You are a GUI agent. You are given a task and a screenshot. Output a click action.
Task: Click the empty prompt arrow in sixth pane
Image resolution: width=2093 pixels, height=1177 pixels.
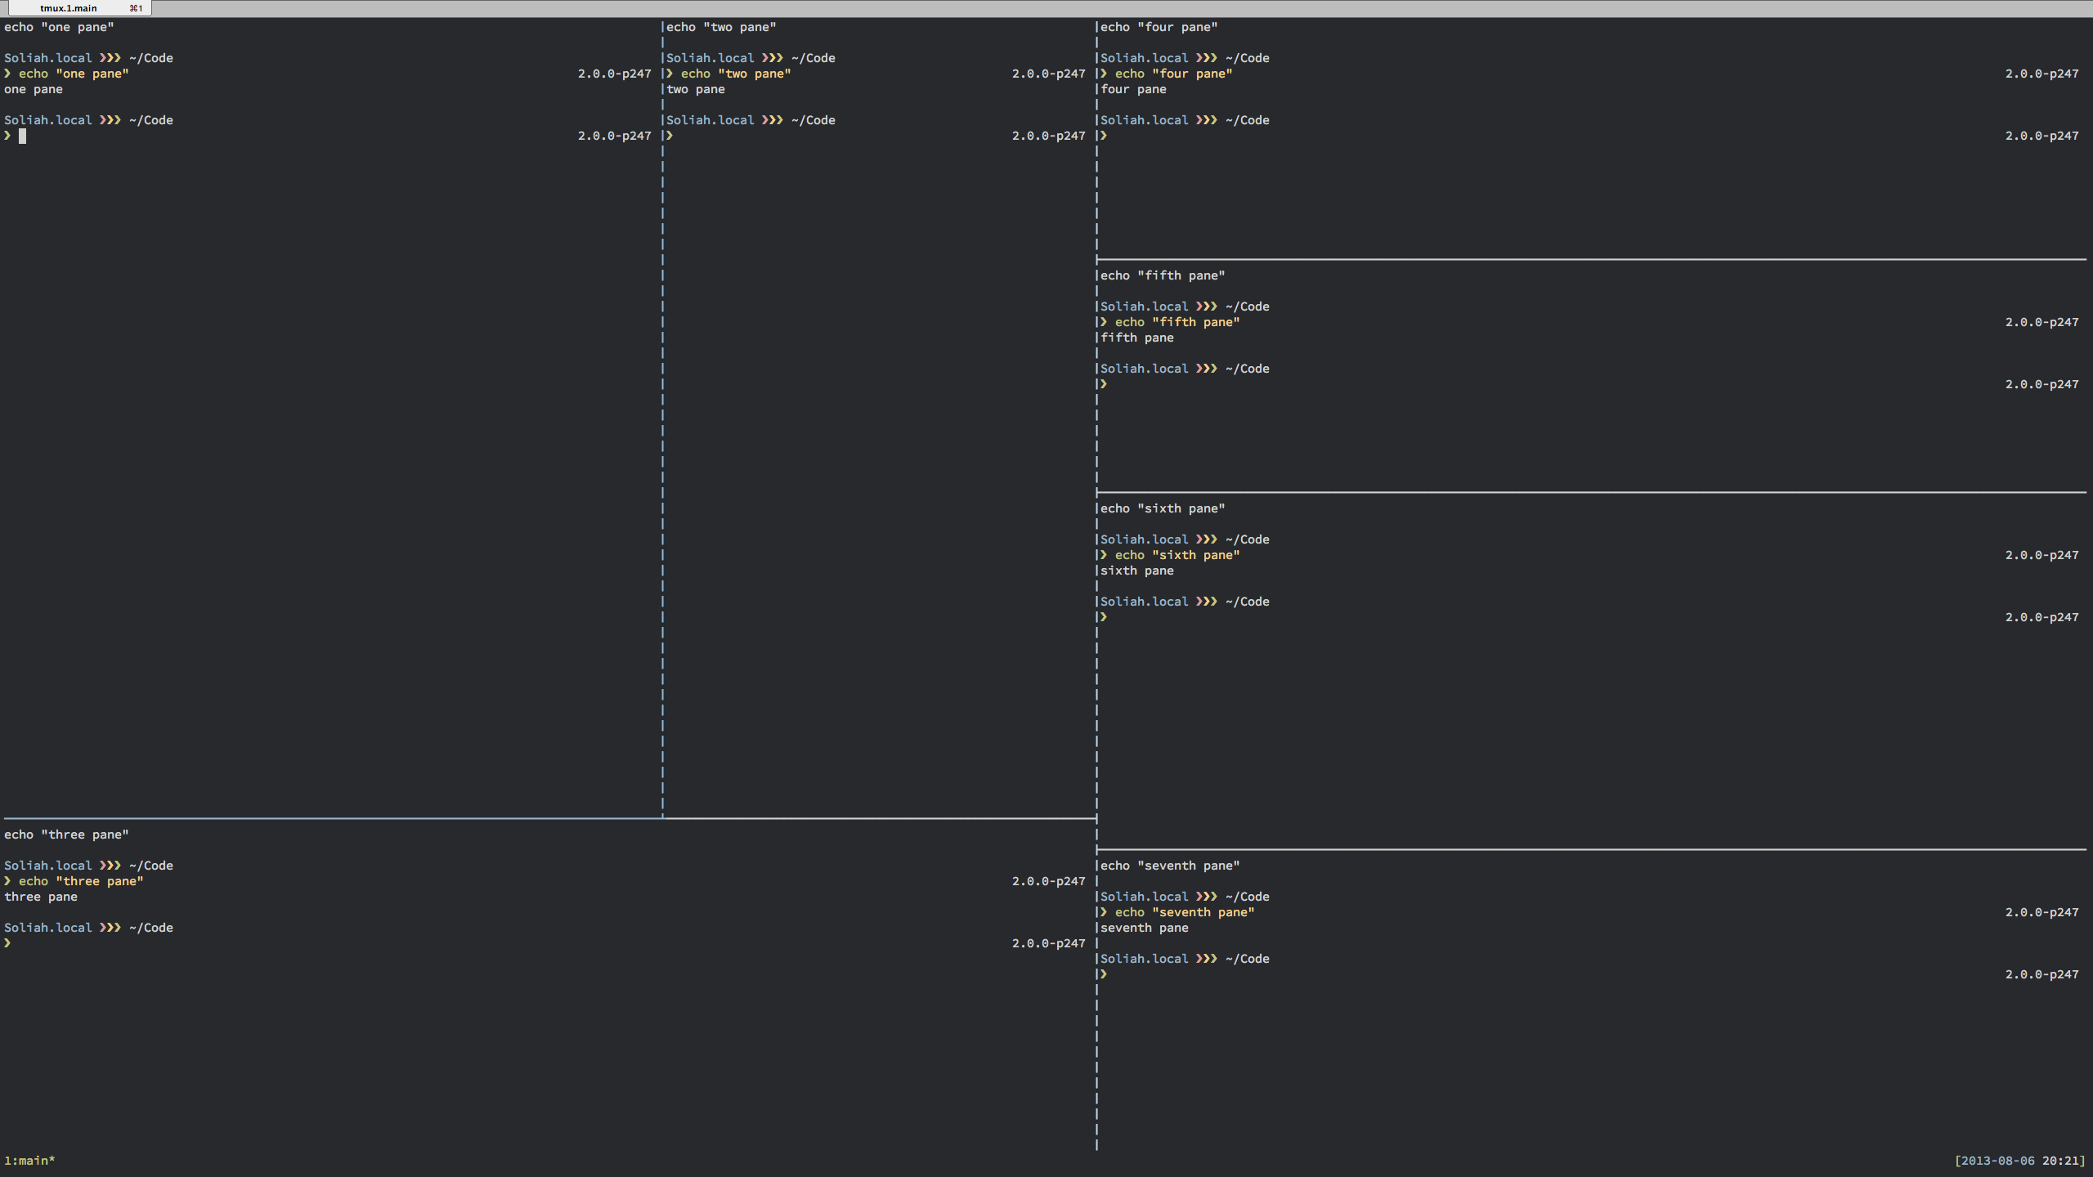1104,617
